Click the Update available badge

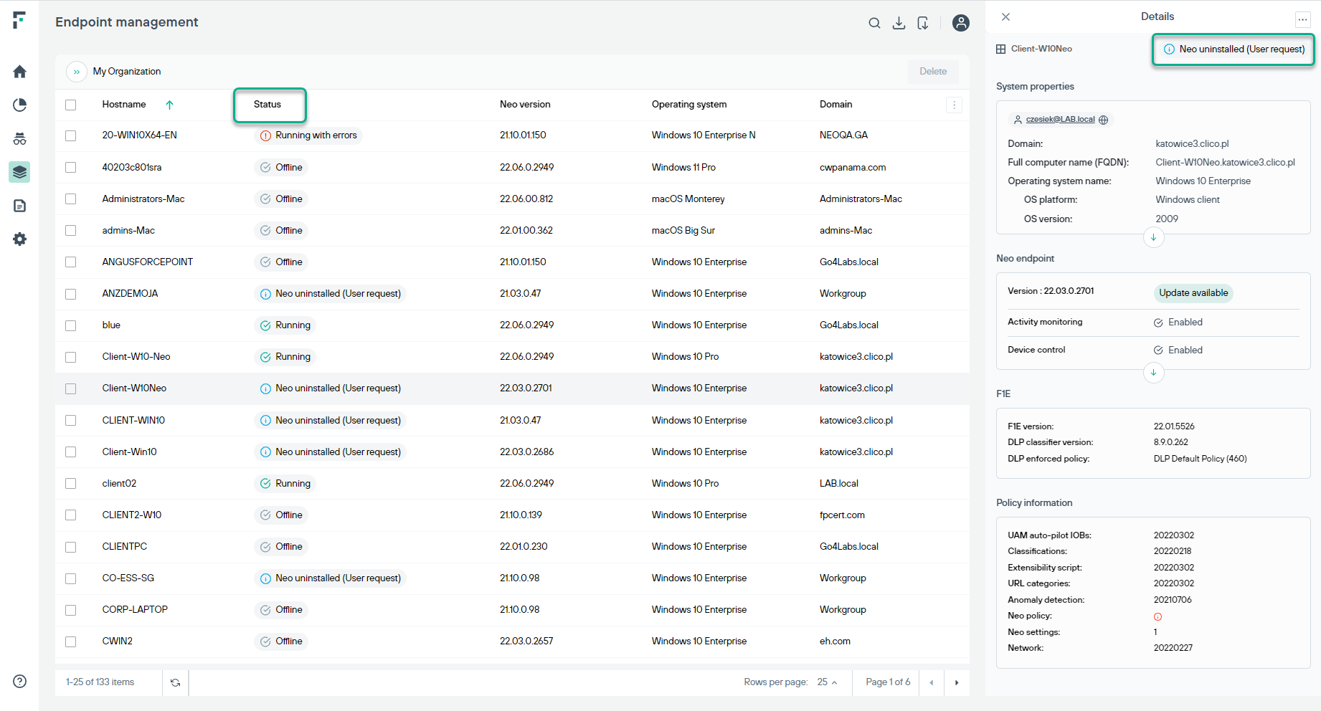pos(1193,293)
